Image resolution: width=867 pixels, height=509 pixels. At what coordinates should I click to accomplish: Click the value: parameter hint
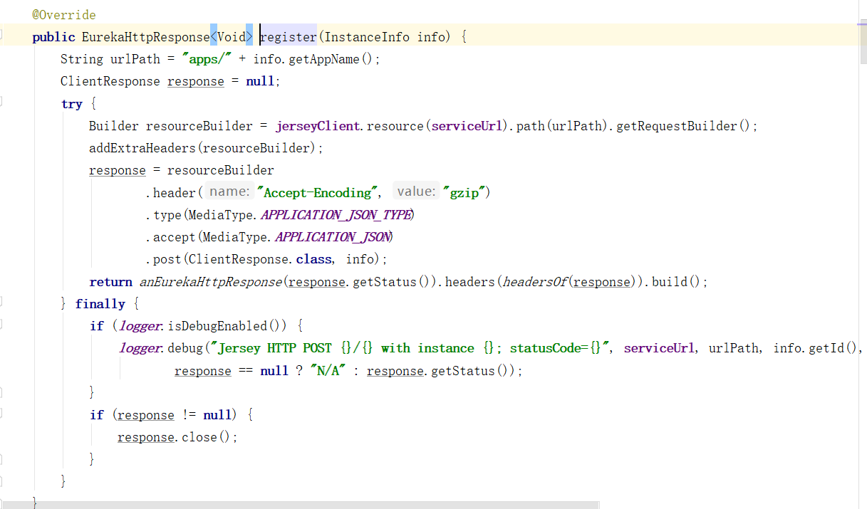coord(416,191)
